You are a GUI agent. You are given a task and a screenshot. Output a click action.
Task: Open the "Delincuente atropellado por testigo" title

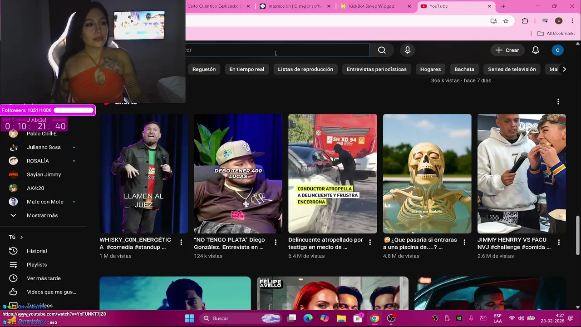325,243
